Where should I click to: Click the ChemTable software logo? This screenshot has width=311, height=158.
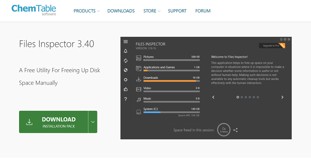(34, 10)
